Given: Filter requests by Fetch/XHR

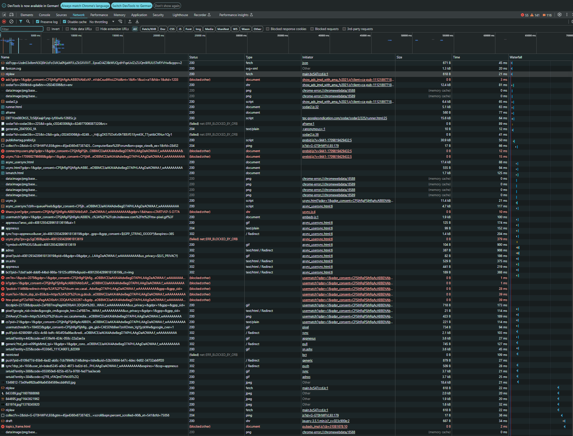Looking at the screenshot, I should [x=149, y=29].
